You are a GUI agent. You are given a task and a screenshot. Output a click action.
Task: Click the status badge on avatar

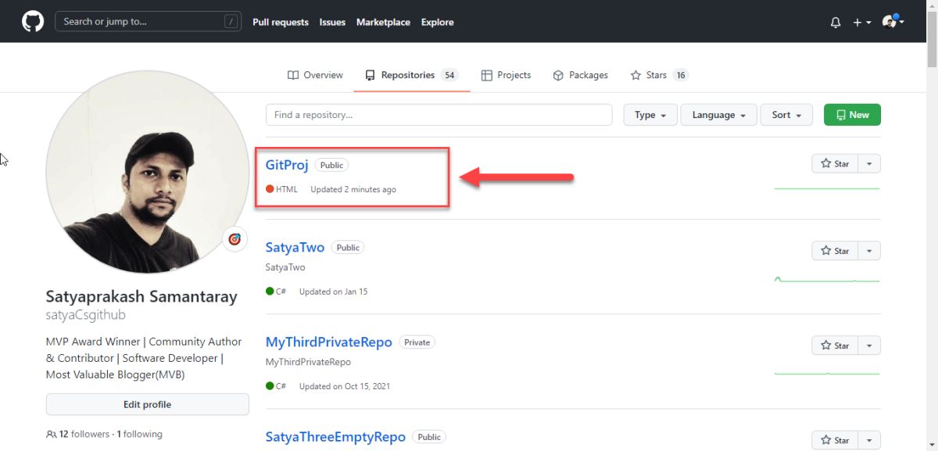pyautogui.click(x=234, y=239)
